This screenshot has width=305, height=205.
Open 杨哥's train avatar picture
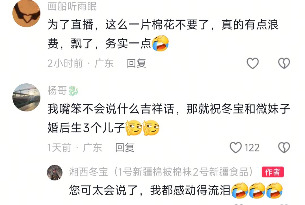[27, 97]
